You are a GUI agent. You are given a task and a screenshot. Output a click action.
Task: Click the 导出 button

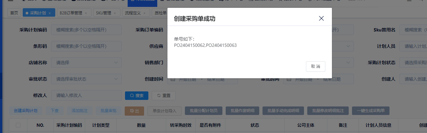(135, 111)
